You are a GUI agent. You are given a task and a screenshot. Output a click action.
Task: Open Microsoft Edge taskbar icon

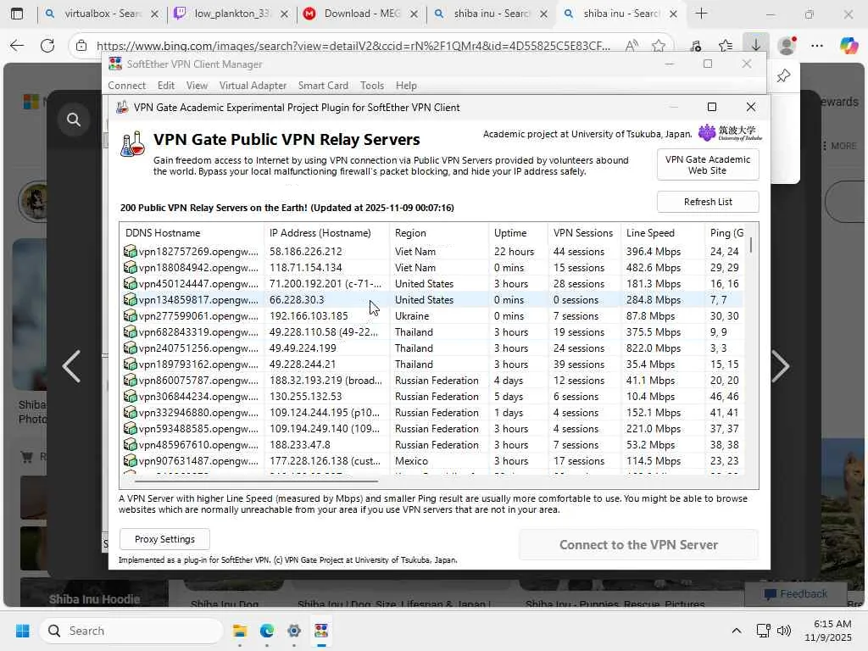(267, 631)
